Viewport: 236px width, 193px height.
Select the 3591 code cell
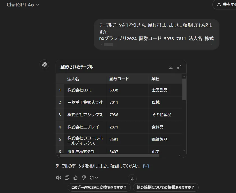(x=127, y=139)
